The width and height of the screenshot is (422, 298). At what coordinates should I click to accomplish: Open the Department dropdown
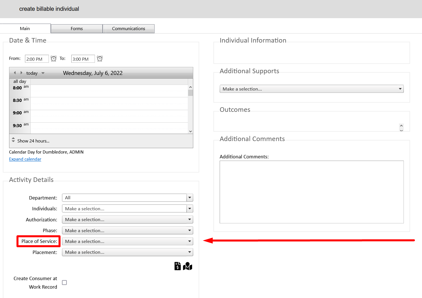coord(190,198)
